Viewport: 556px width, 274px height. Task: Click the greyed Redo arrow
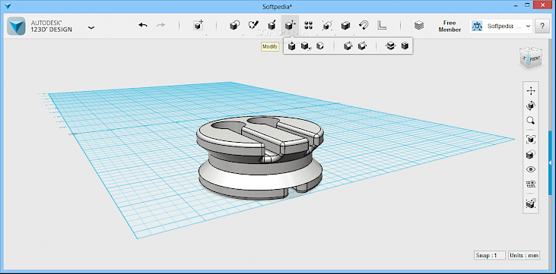point(161,25)
